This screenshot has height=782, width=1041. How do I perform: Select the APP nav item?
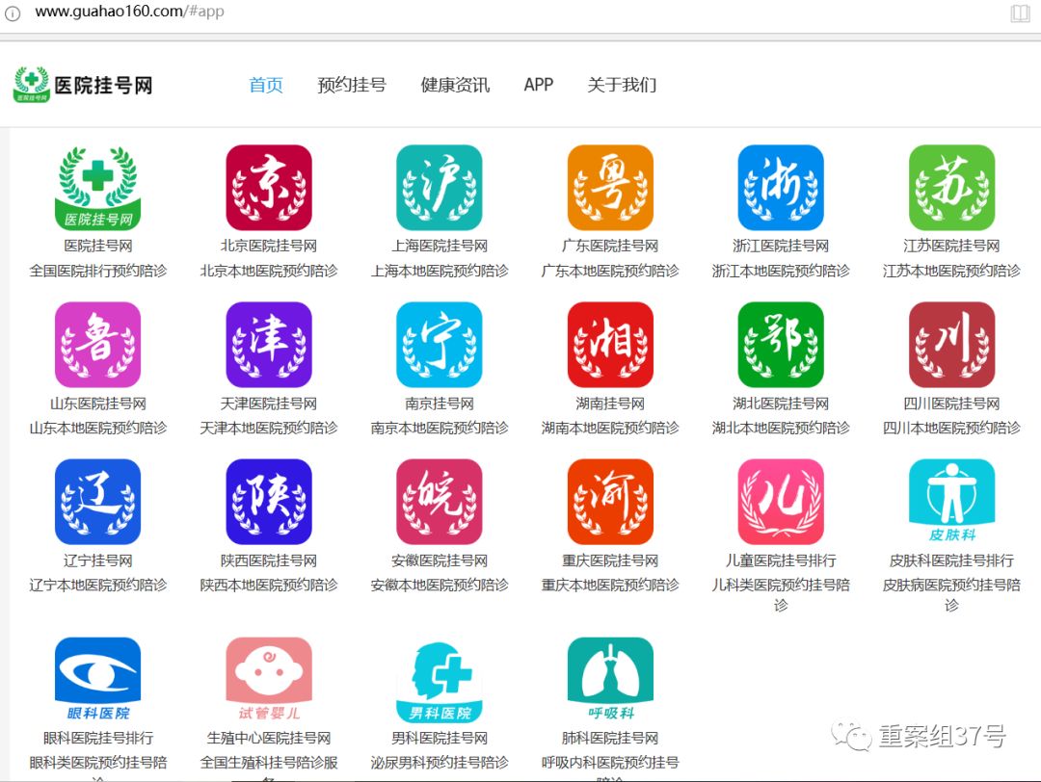(539, 85)
